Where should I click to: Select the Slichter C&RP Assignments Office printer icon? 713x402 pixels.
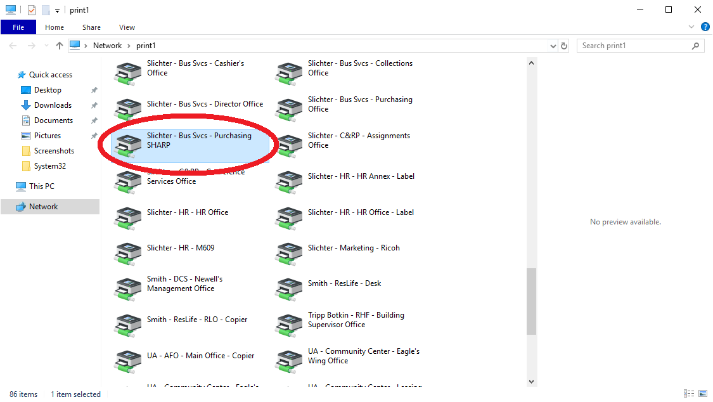pyautogui.click(x=289, y=146)
